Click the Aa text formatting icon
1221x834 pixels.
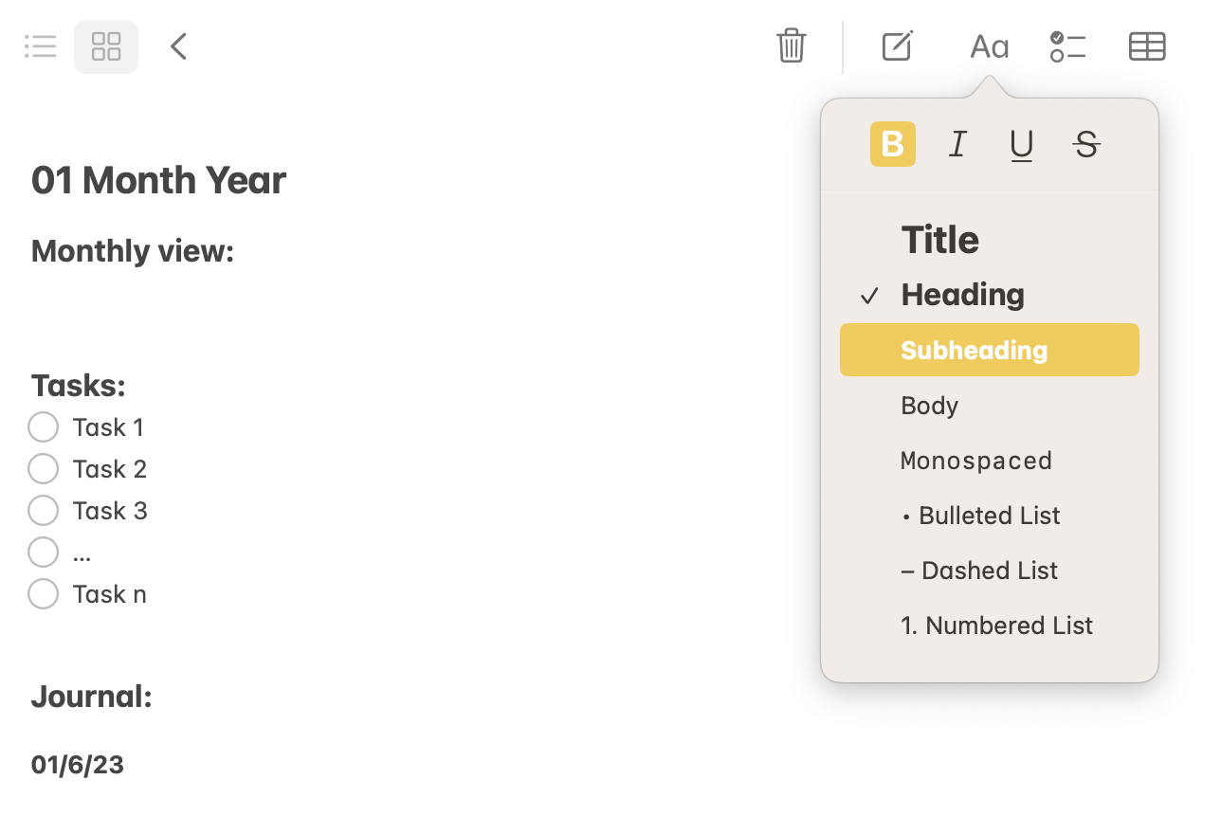pyautogui.click(x=988, y=45)
